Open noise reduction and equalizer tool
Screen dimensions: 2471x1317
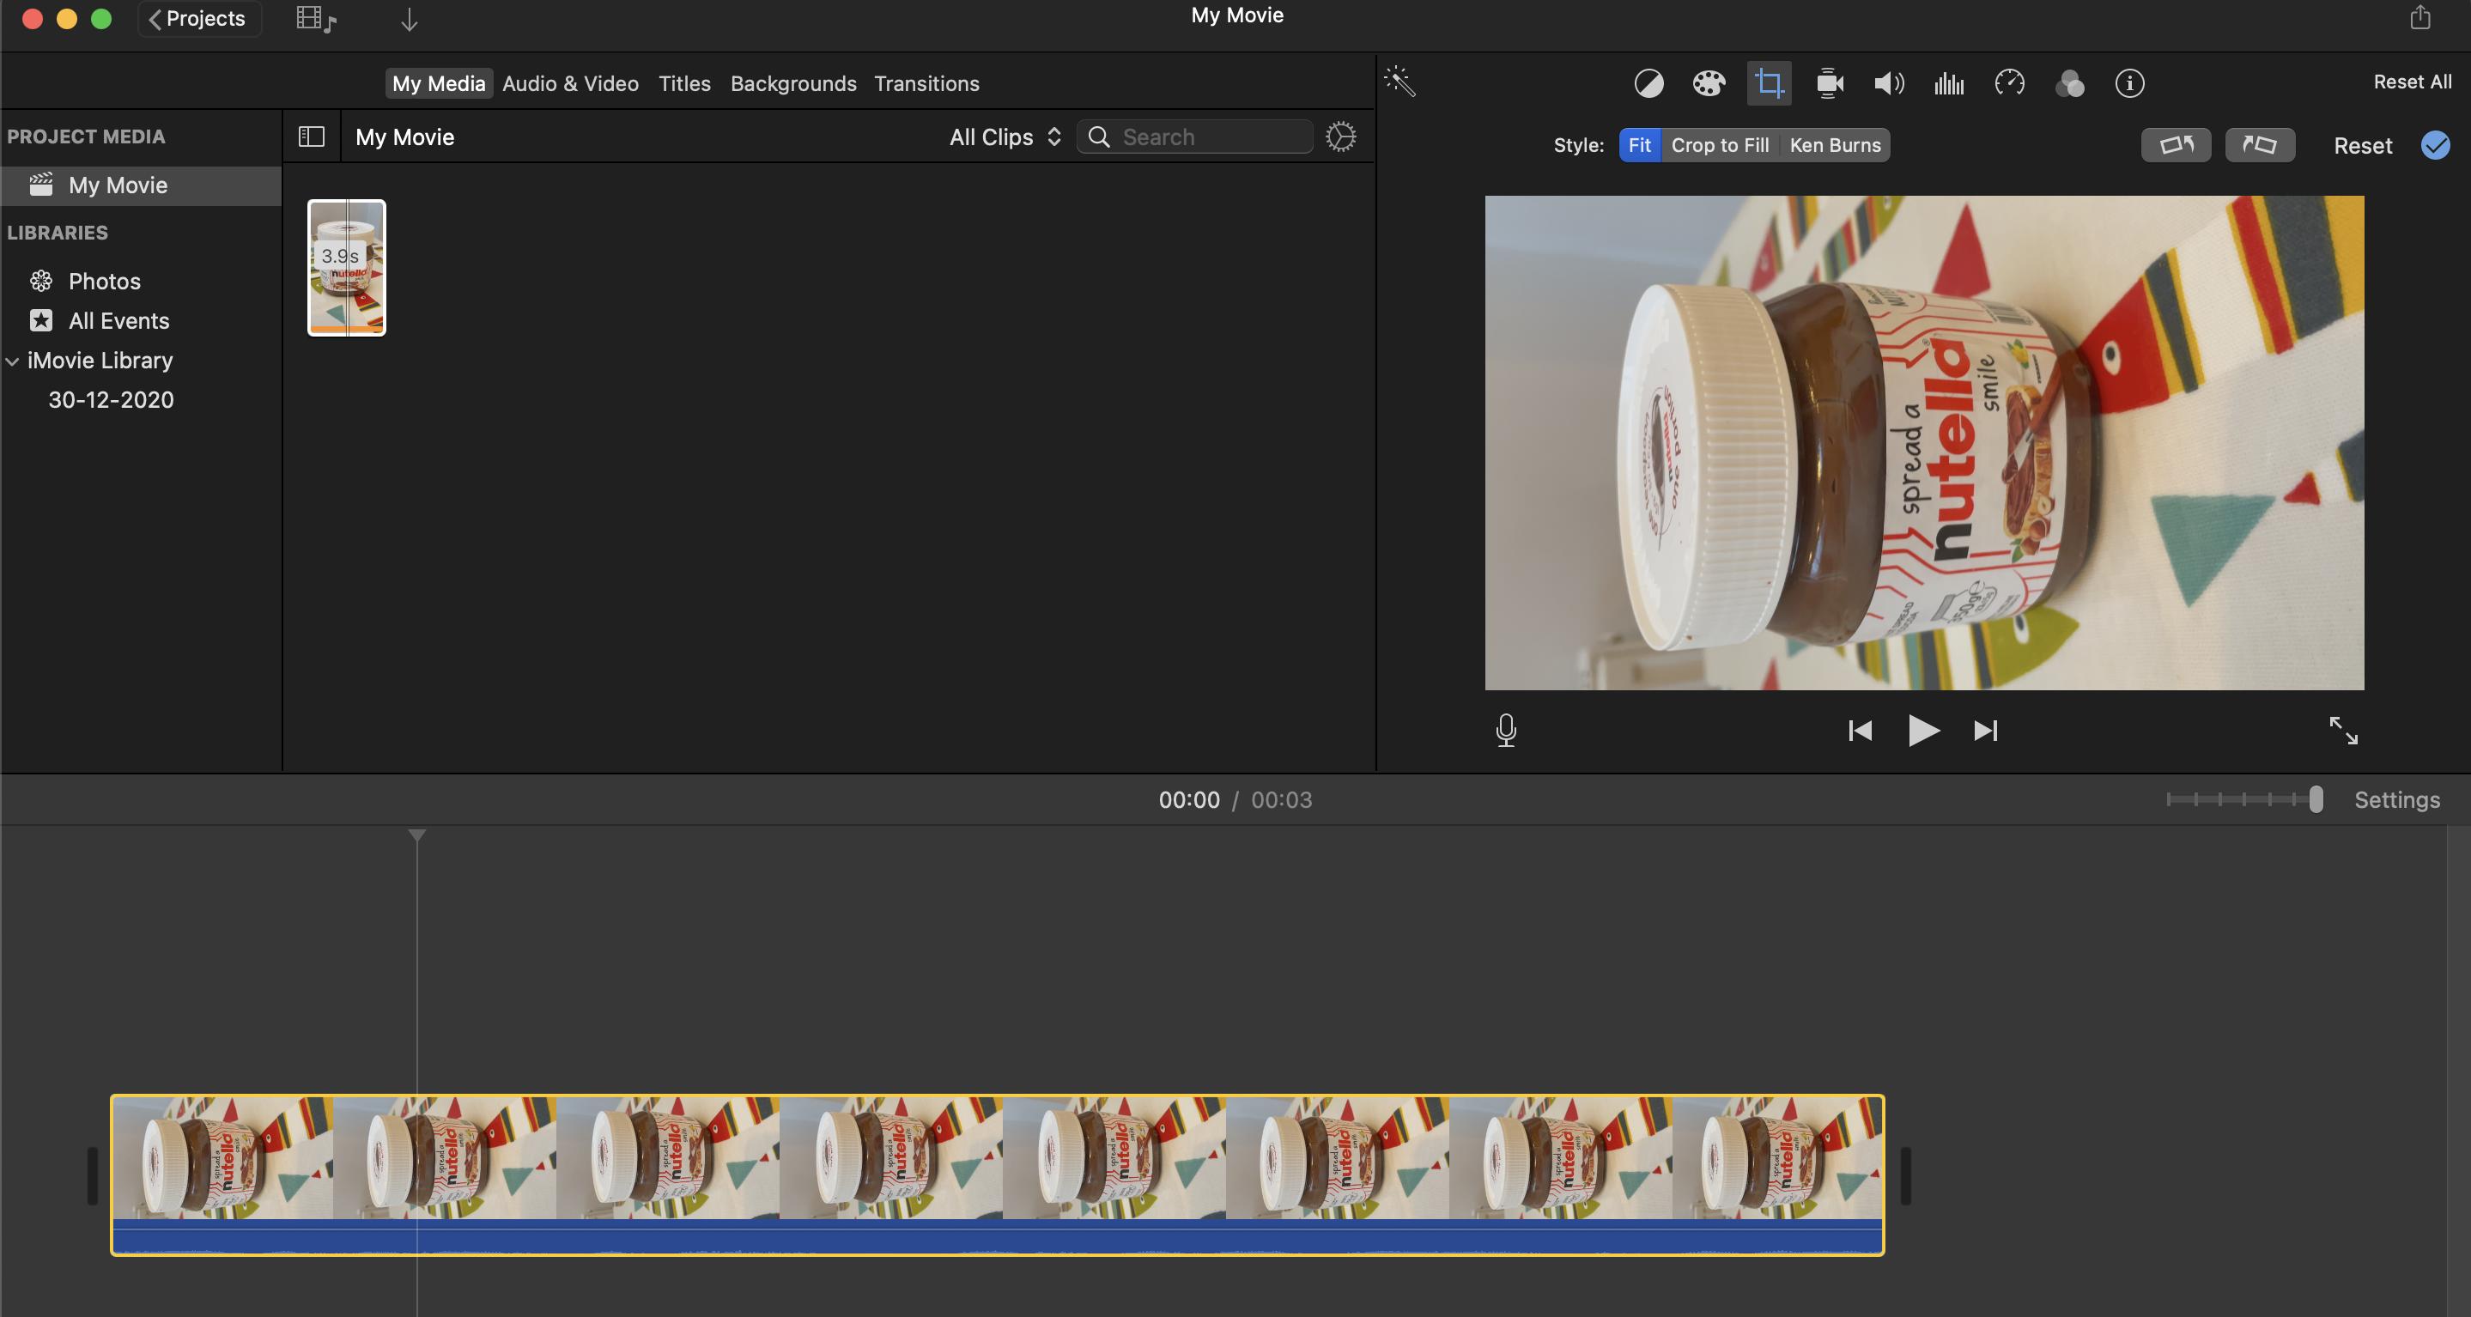pos(1949,83)
